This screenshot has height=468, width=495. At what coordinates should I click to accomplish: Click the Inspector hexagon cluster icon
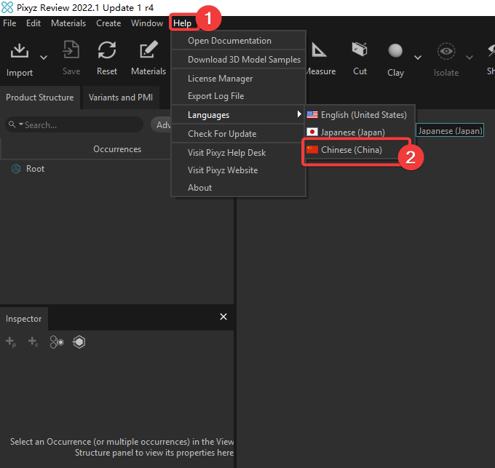point(57,342)
